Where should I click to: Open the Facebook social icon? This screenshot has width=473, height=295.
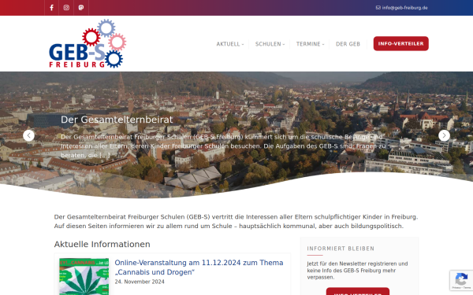pyautogui.click(x=51, y=8)
